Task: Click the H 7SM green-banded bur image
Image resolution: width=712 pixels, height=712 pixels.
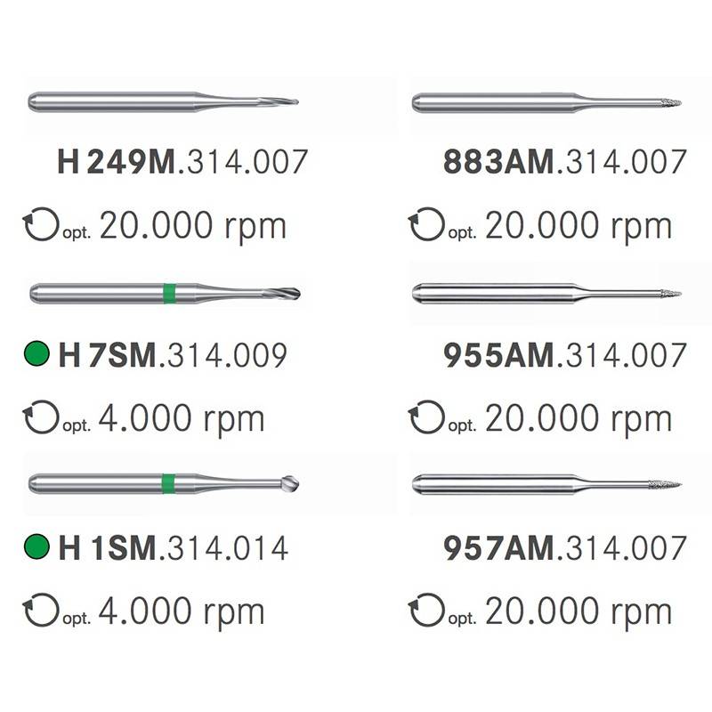Action: point(165,293)
